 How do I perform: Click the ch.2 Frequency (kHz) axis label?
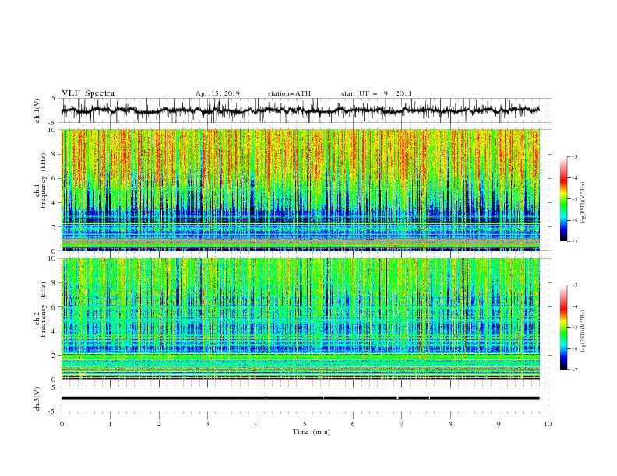point(41,309)
